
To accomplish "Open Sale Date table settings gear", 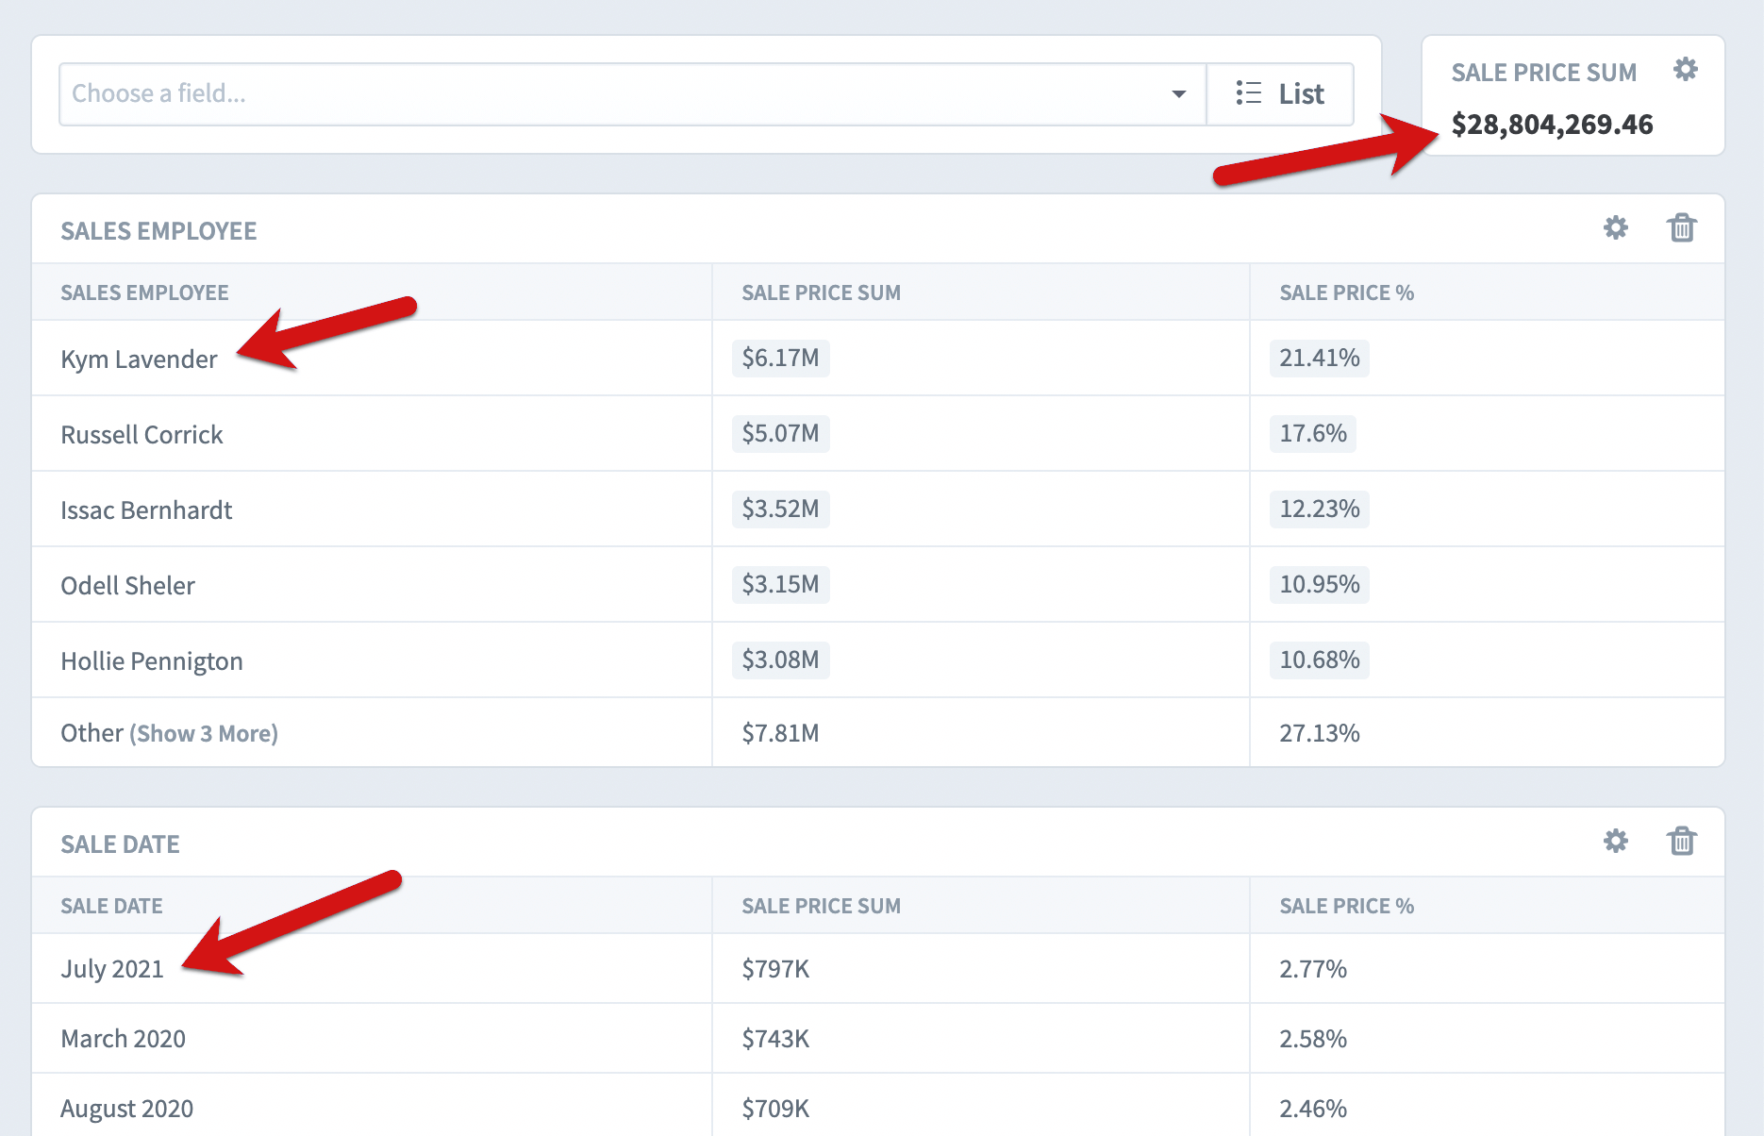I will (x=1615, y=841).
